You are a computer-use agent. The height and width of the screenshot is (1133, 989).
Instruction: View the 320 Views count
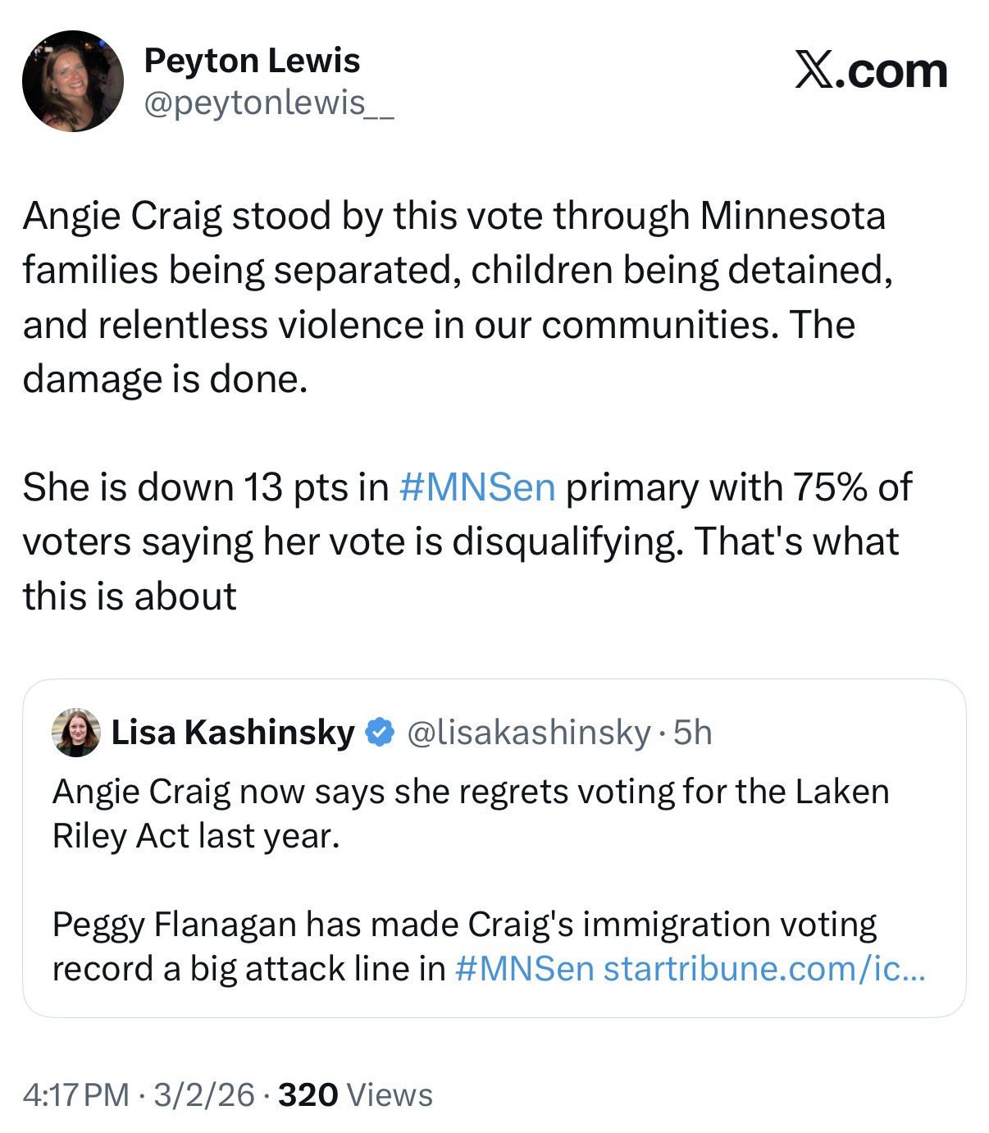[x=355, y=1094]
